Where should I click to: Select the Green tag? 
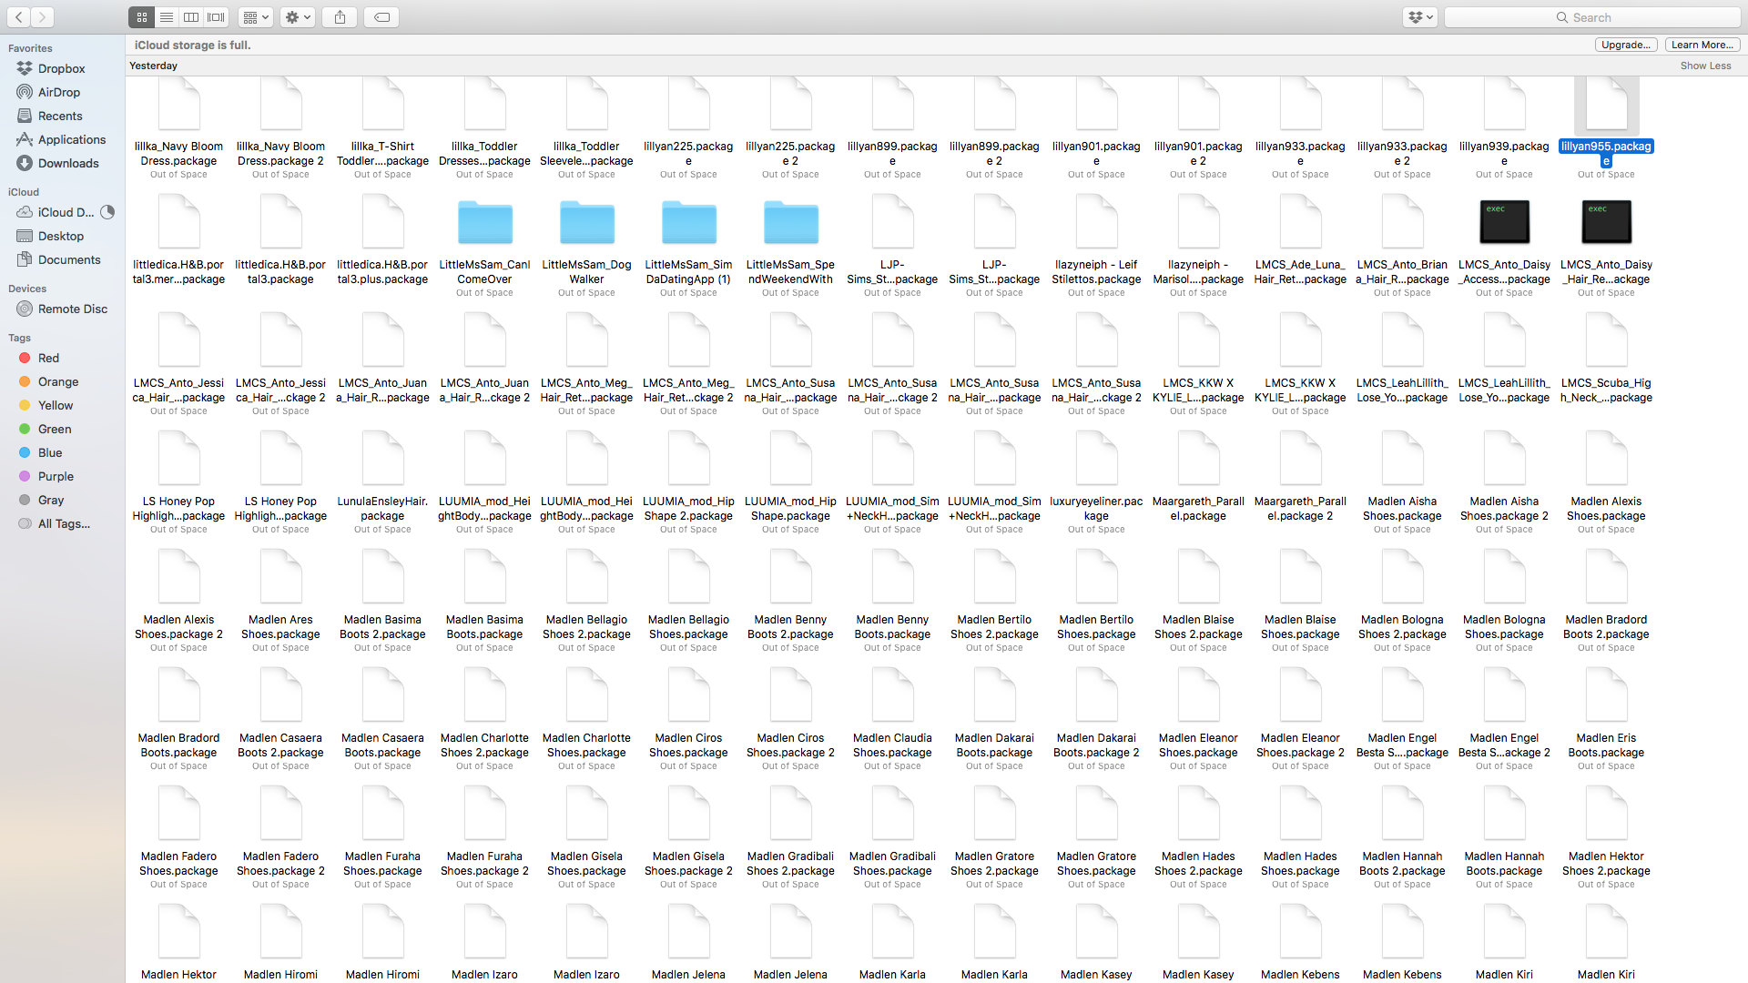point(55,429)
